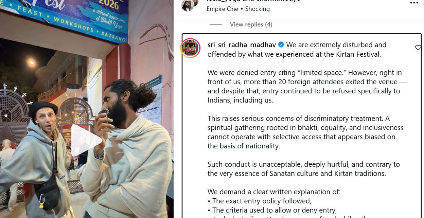The width and height of the screenshot is (424, 218).
Task: Like the sri_sri_radha_madhav comment with heart
Action: coord(418,48)
